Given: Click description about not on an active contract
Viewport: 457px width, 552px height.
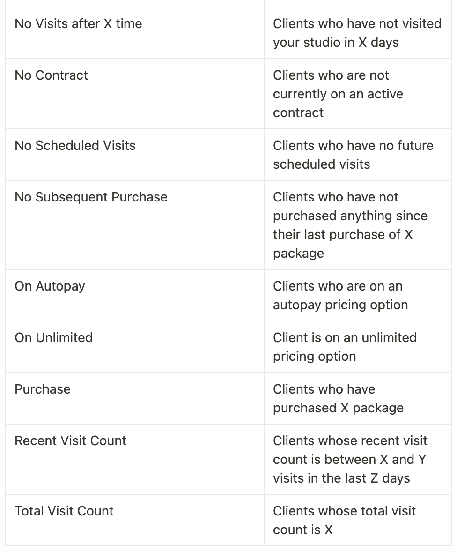Looking at the screenshot, I should 338,94.
